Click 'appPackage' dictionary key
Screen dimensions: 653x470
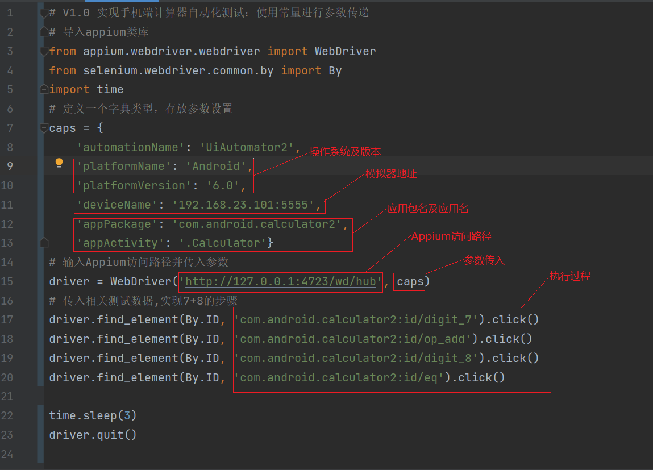click(x=117, y=224)
